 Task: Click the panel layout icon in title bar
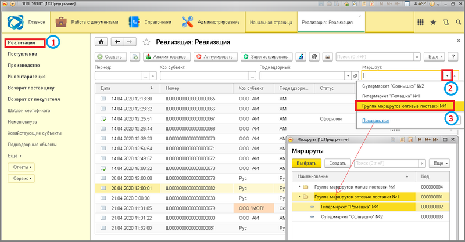coord(407,4)
